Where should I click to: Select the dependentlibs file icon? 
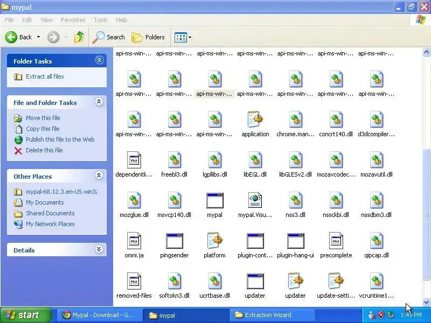click(x=134, y=160)
